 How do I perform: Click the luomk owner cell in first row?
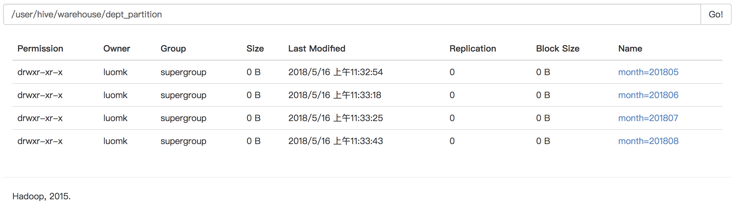click(116, 72)
